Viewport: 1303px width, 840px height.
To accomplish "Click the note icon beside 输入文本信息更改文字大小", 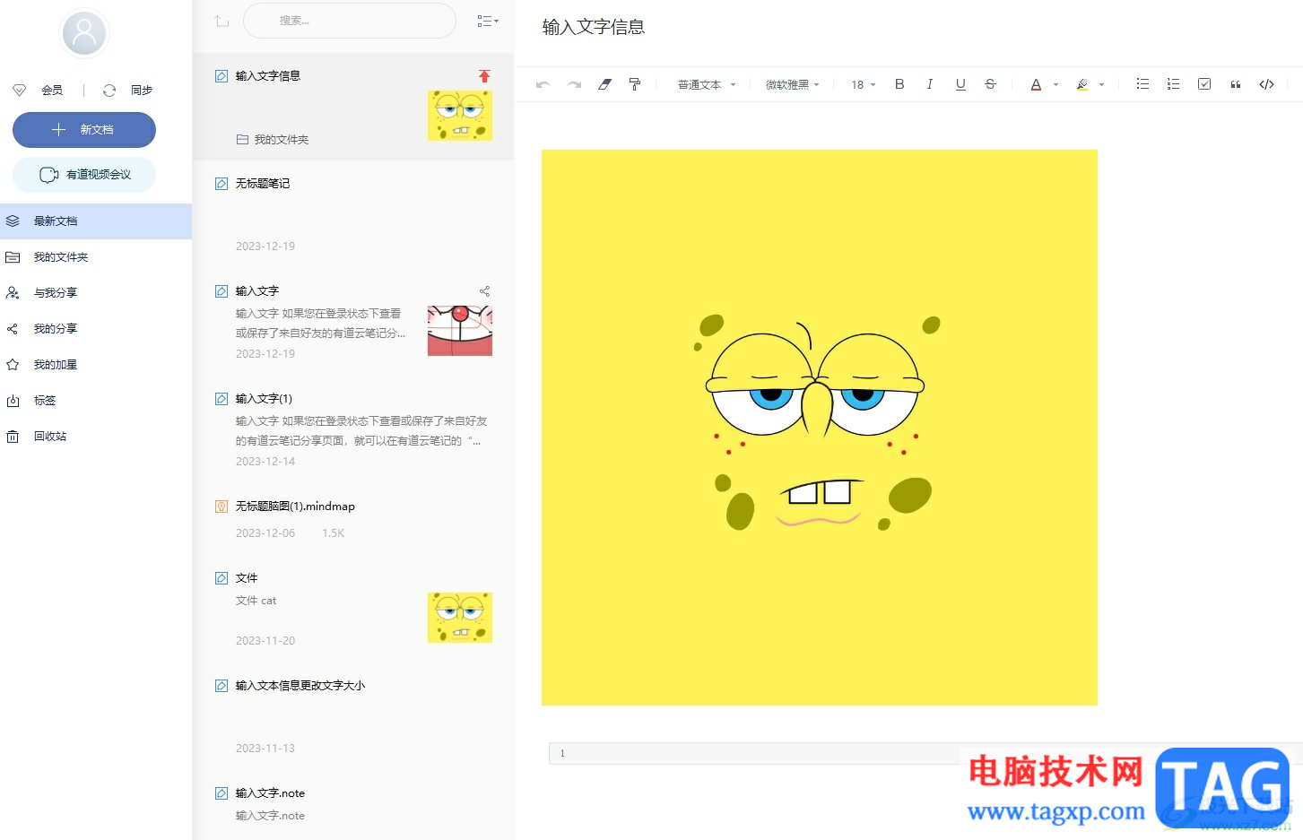I will coord(222,686).
